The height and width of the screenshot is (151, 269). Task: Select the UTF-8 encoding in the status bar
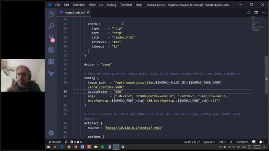click(x=222, y=142)
